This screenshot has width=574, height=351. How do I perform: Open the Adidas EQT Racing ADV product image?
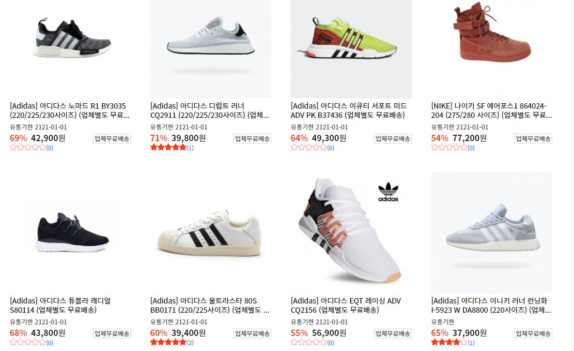coord(351,233)
